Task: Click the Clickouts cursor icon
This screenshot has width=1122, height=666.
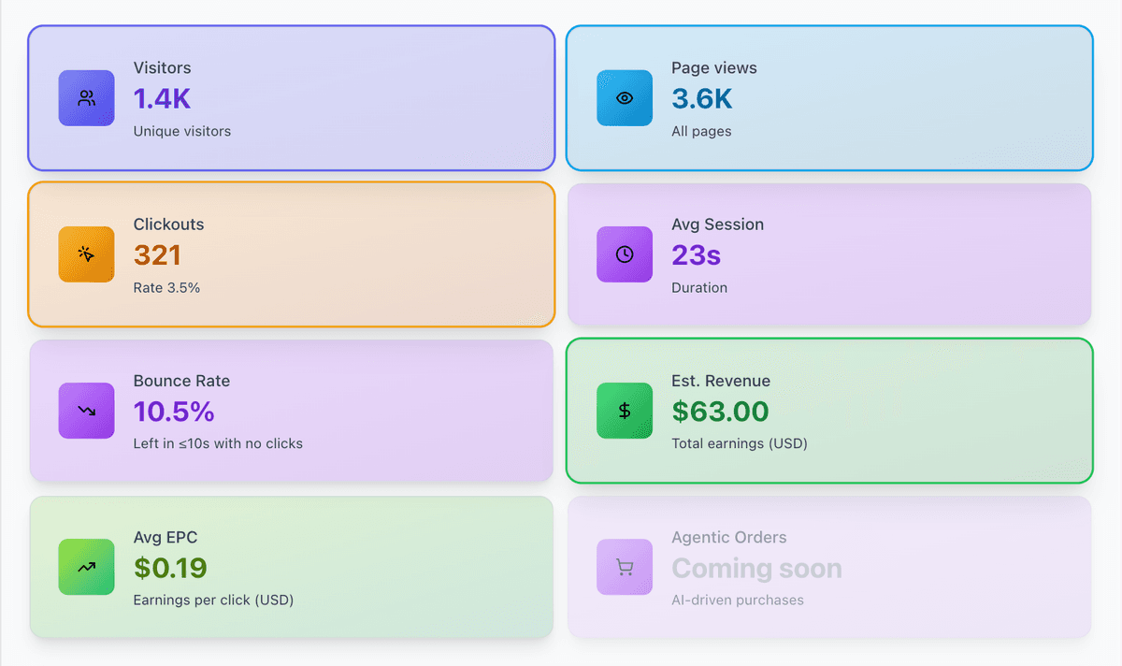Action: [87, 254]
